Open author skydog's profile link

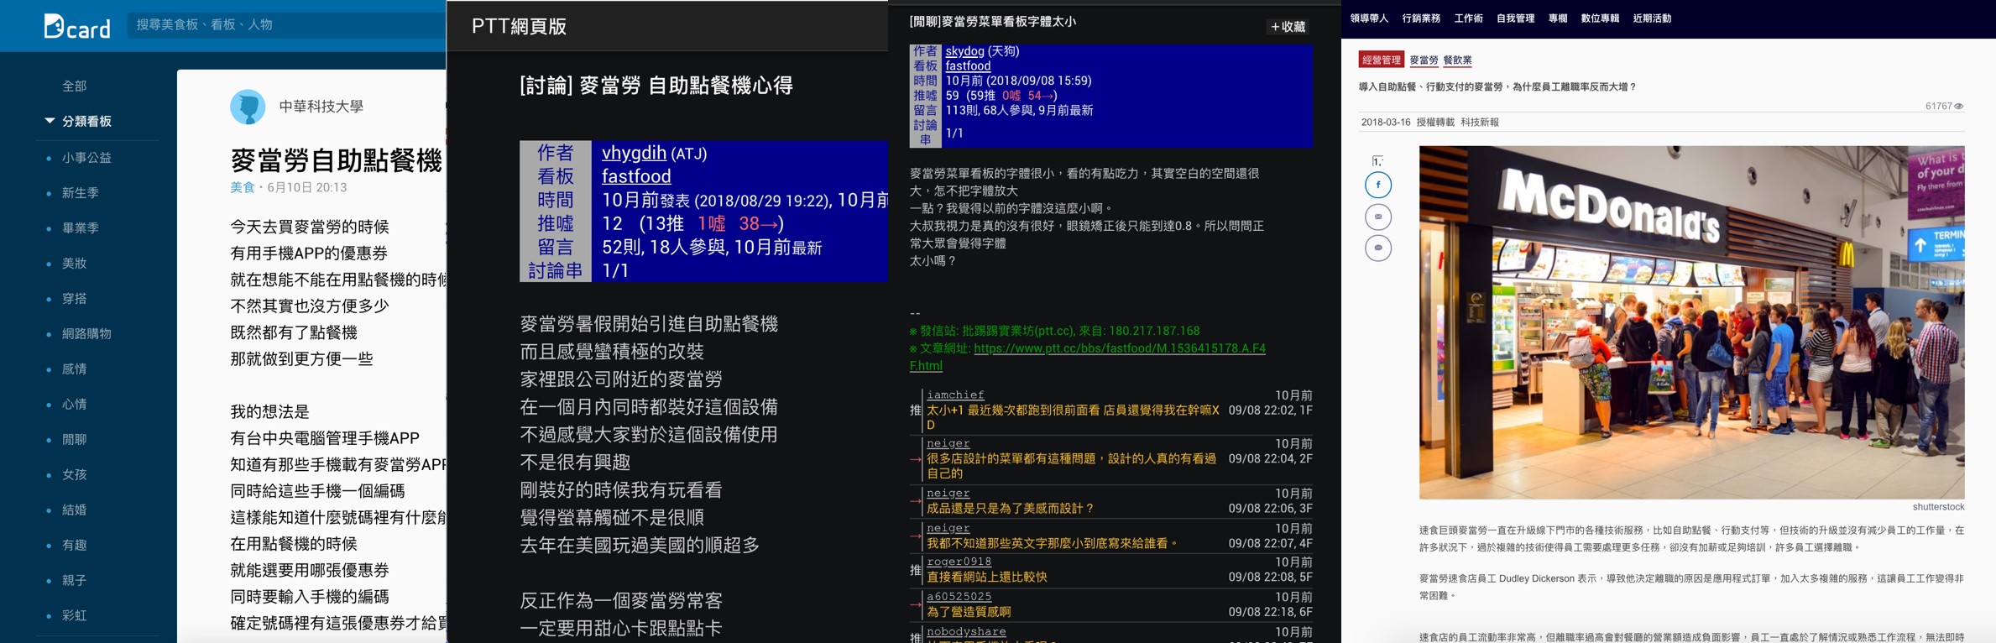tap(964, 51)
